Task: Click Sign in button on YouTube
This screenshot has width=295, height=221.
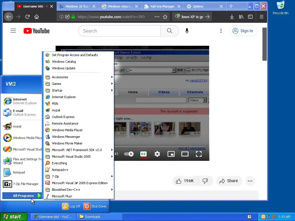Action: [x=243, y=31]
